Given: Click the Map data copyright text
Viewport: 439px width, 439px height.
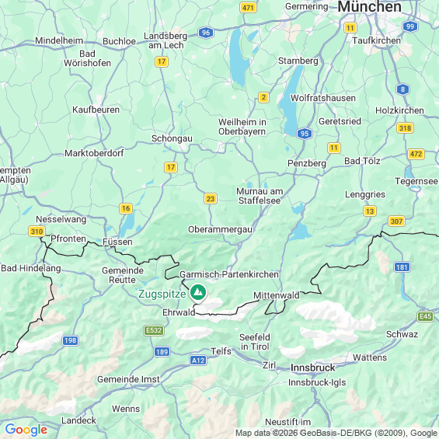Looking at the screenshot, I should pos(336,433).
